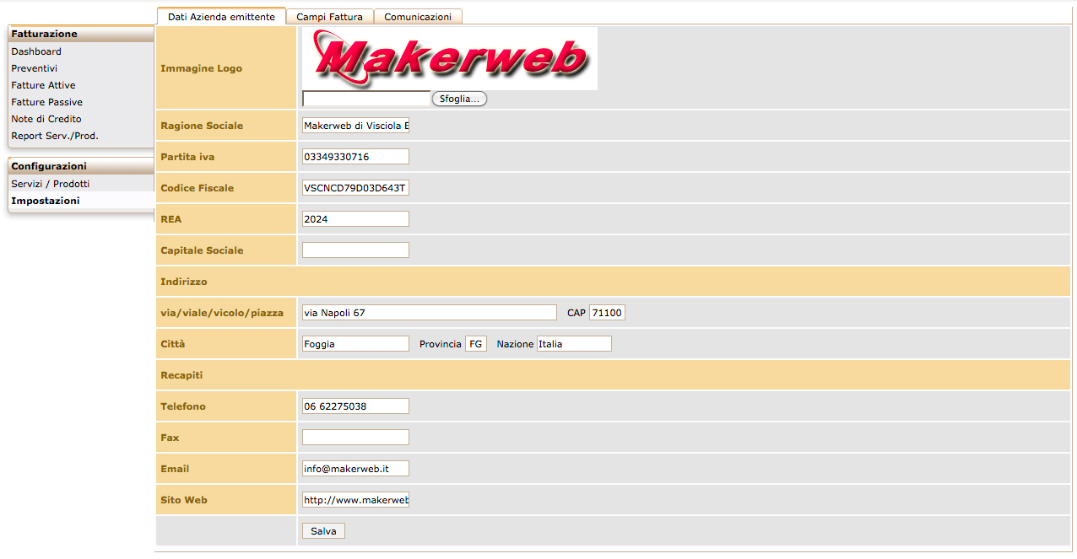Image resolution: width=1077 pixels, height=559 pixels.
Task: Click the via/viale/vicolo/piazza label
Action: 222,313
